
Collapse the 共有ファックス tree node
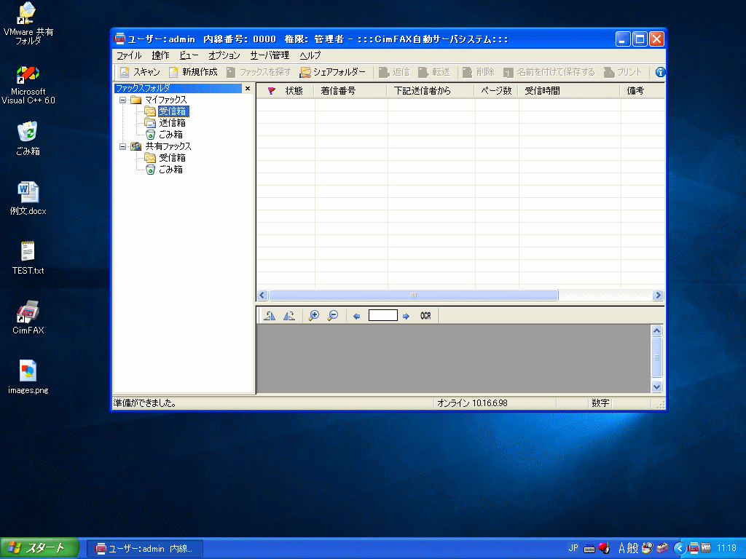point(122,146)
